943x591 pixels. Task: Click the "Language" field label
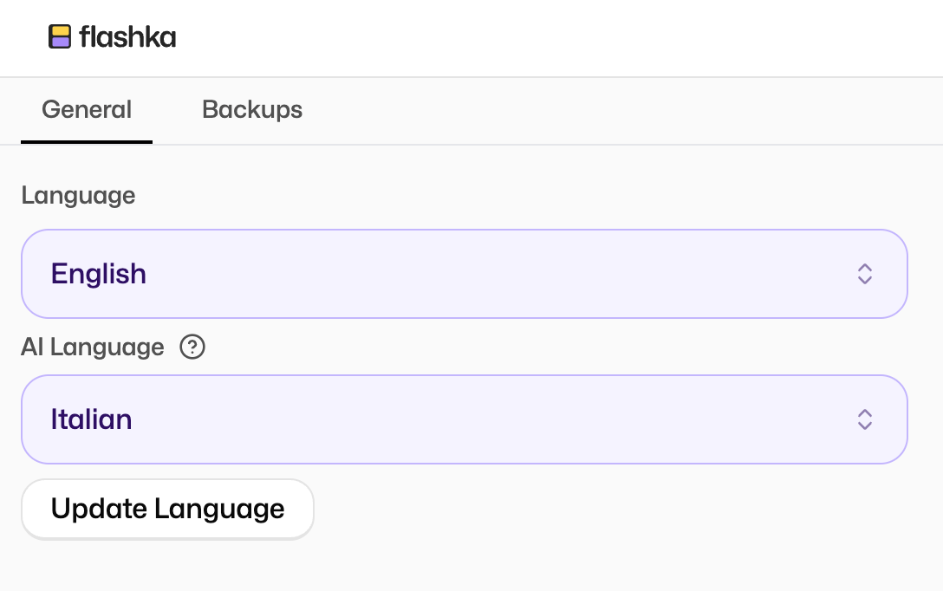click(78, 195)
